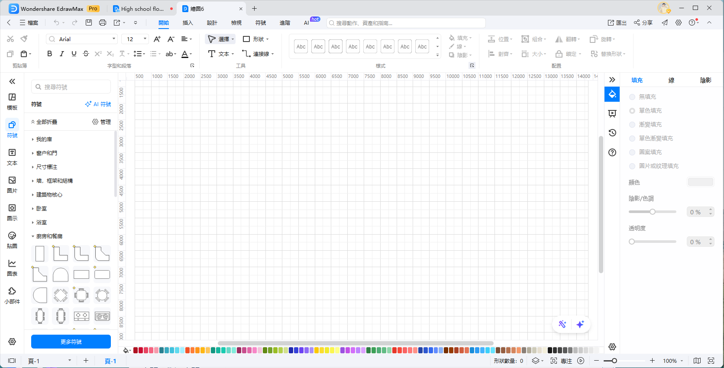Click the Underline formatting icon
Image resolution: width=724 pixels, height=368 pixels.
tap(74, 54)
